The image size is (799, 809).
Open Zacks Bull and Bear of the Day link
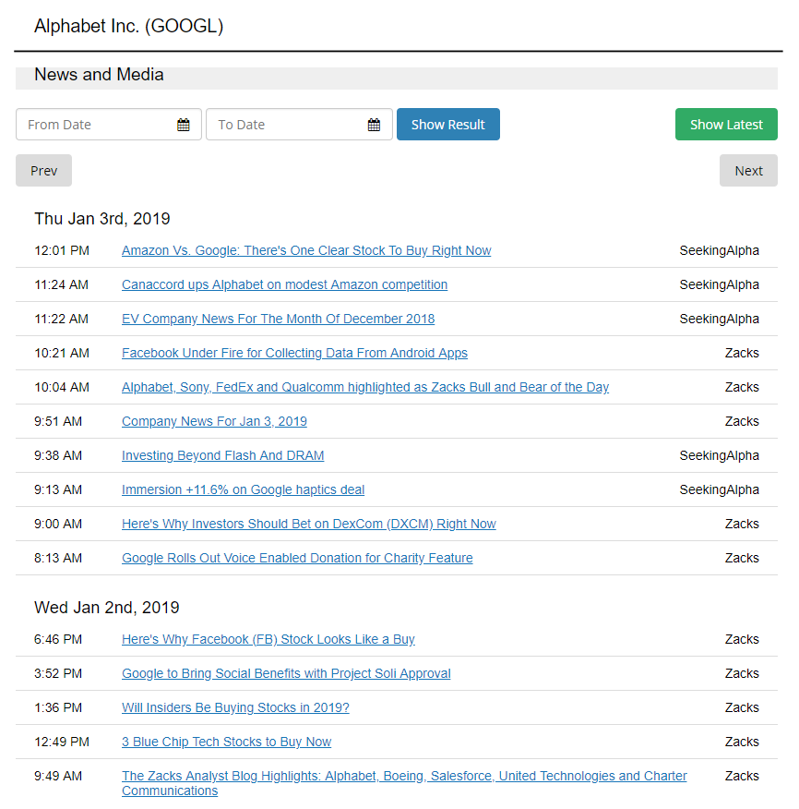365,387
